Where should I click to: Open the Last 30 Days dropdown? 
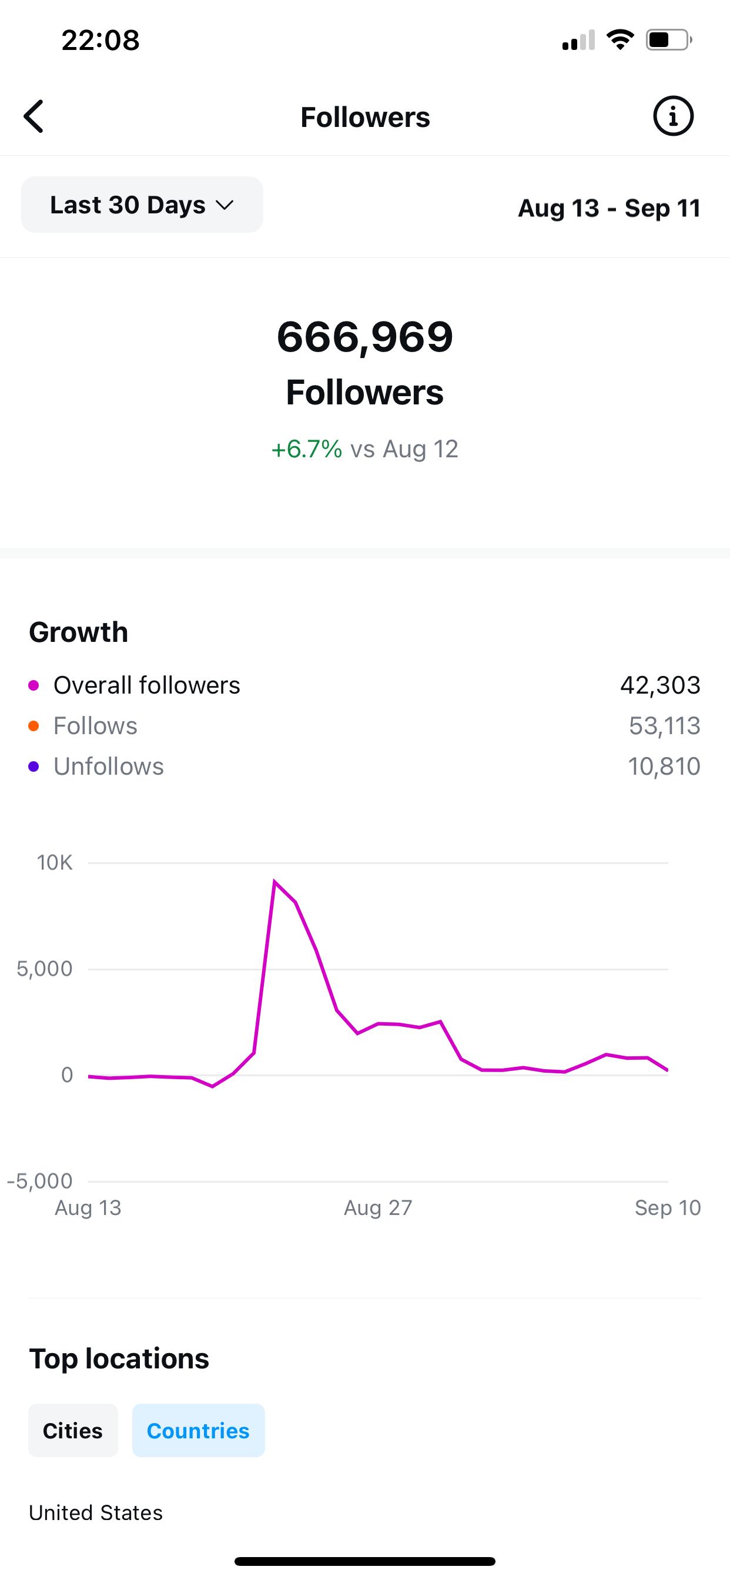[142, 205]
